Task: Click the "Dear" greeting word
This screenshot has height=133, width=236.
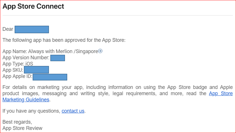Action: pyautogui.click(x=8, y=29)
